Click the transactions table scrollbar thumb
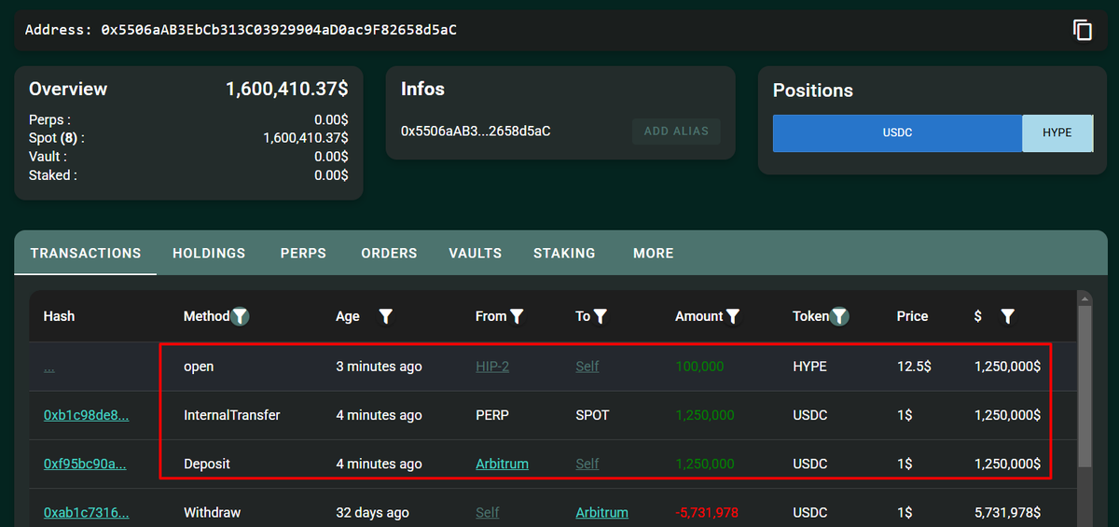This screenshot has height=527, width=1119. pos(1084,386)
